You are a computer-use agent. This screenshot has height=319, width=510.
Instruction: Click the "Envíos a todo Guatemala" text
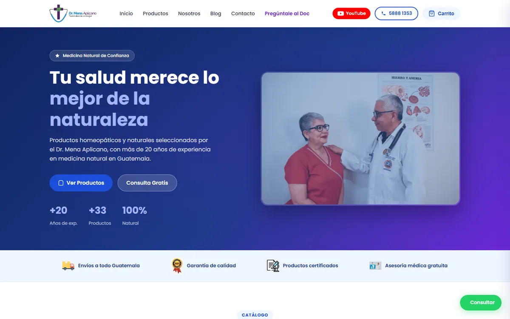(109, 265)
